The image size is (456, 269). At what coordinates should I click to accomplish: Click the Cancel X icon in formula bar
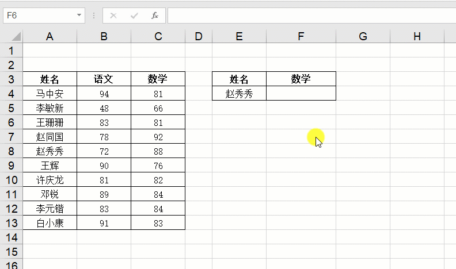click(x=113, y=16)
